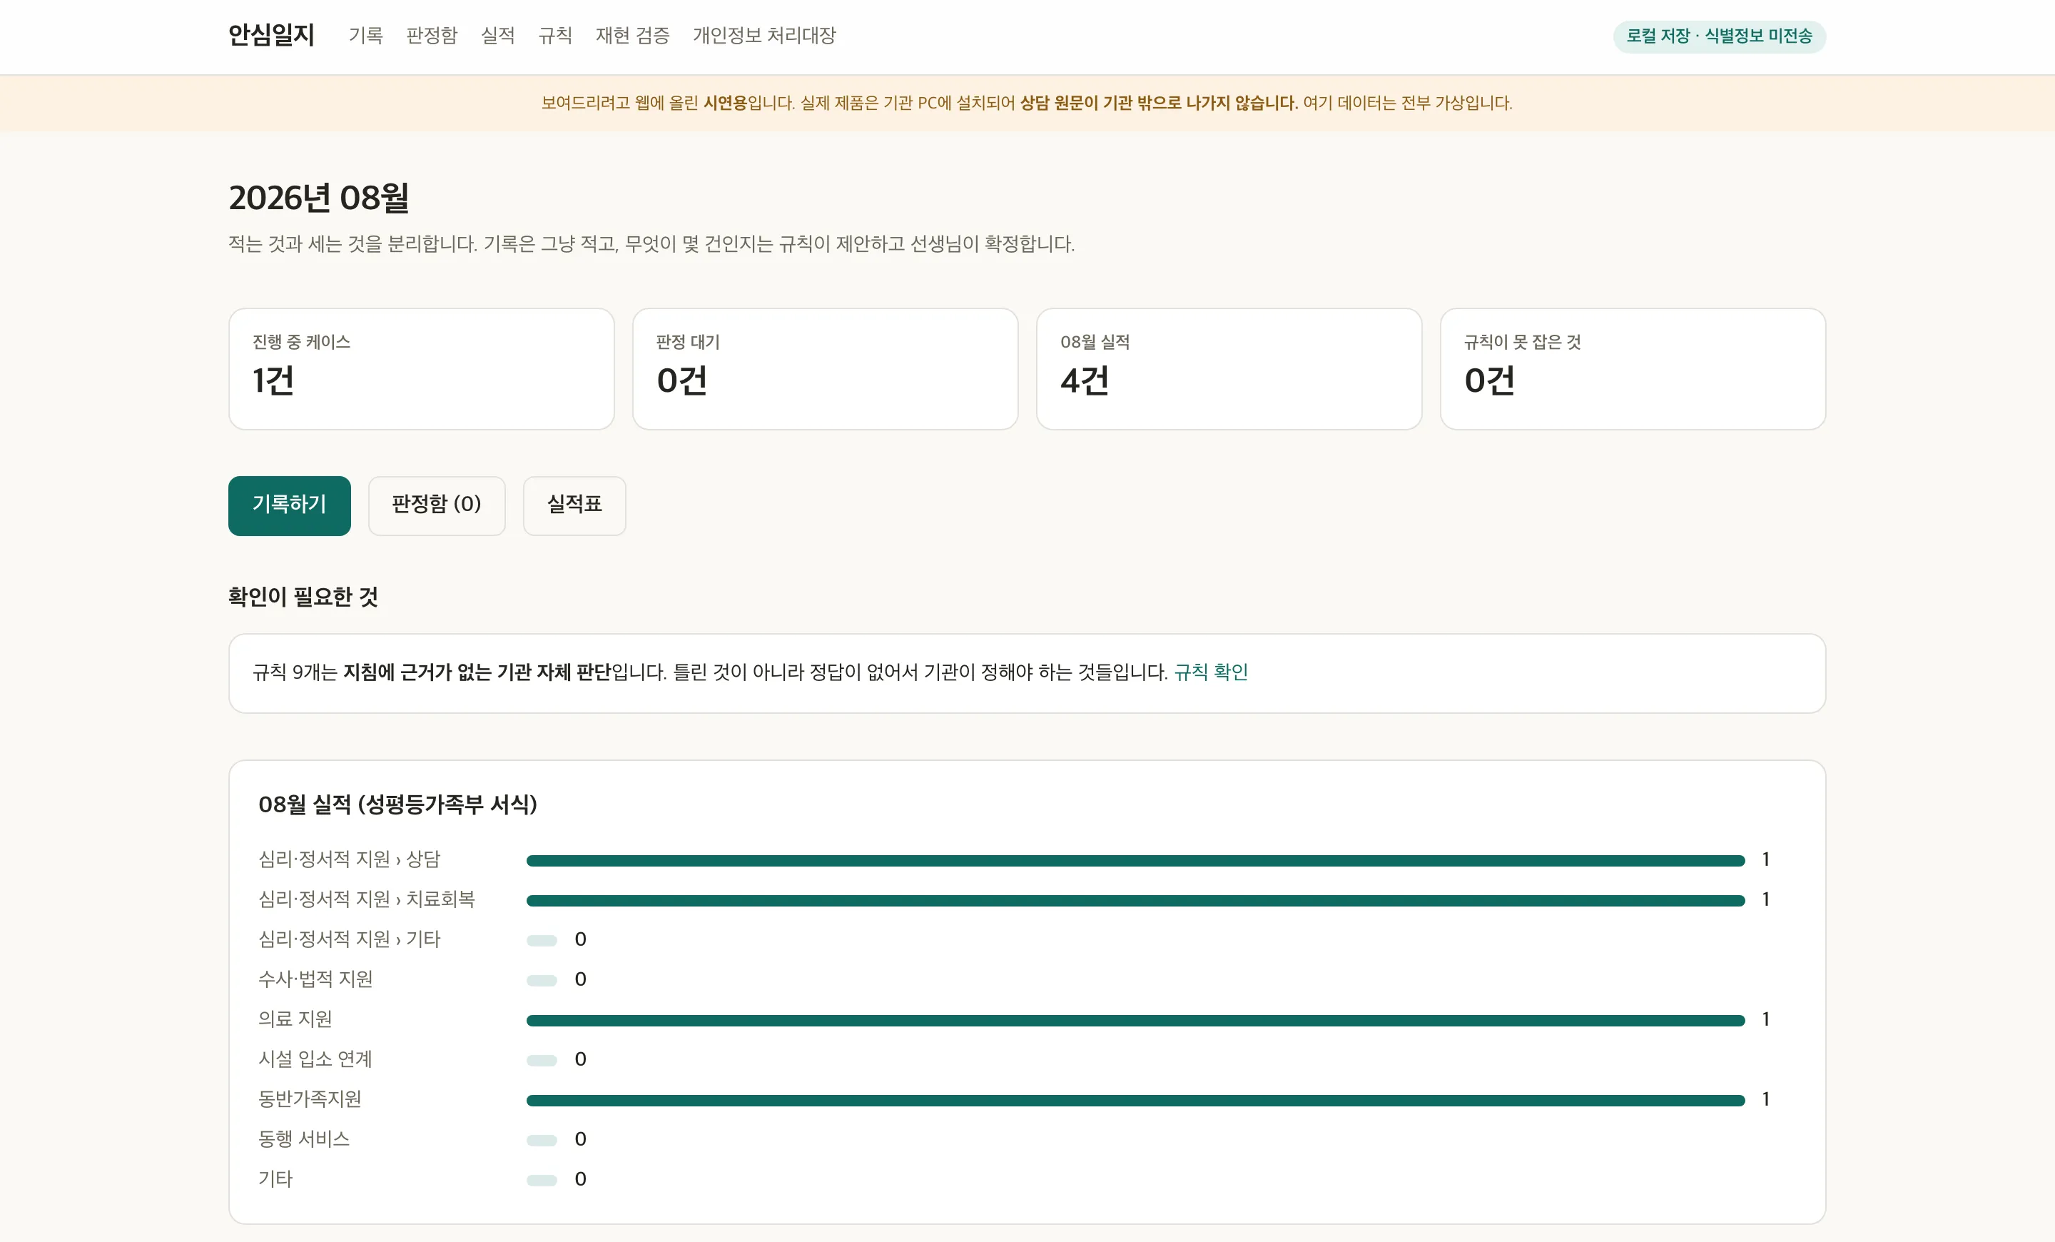Select the 진행 중 케이스 card
Image resolution: width=2055 pixels, height=1242 pixels.
421,369
